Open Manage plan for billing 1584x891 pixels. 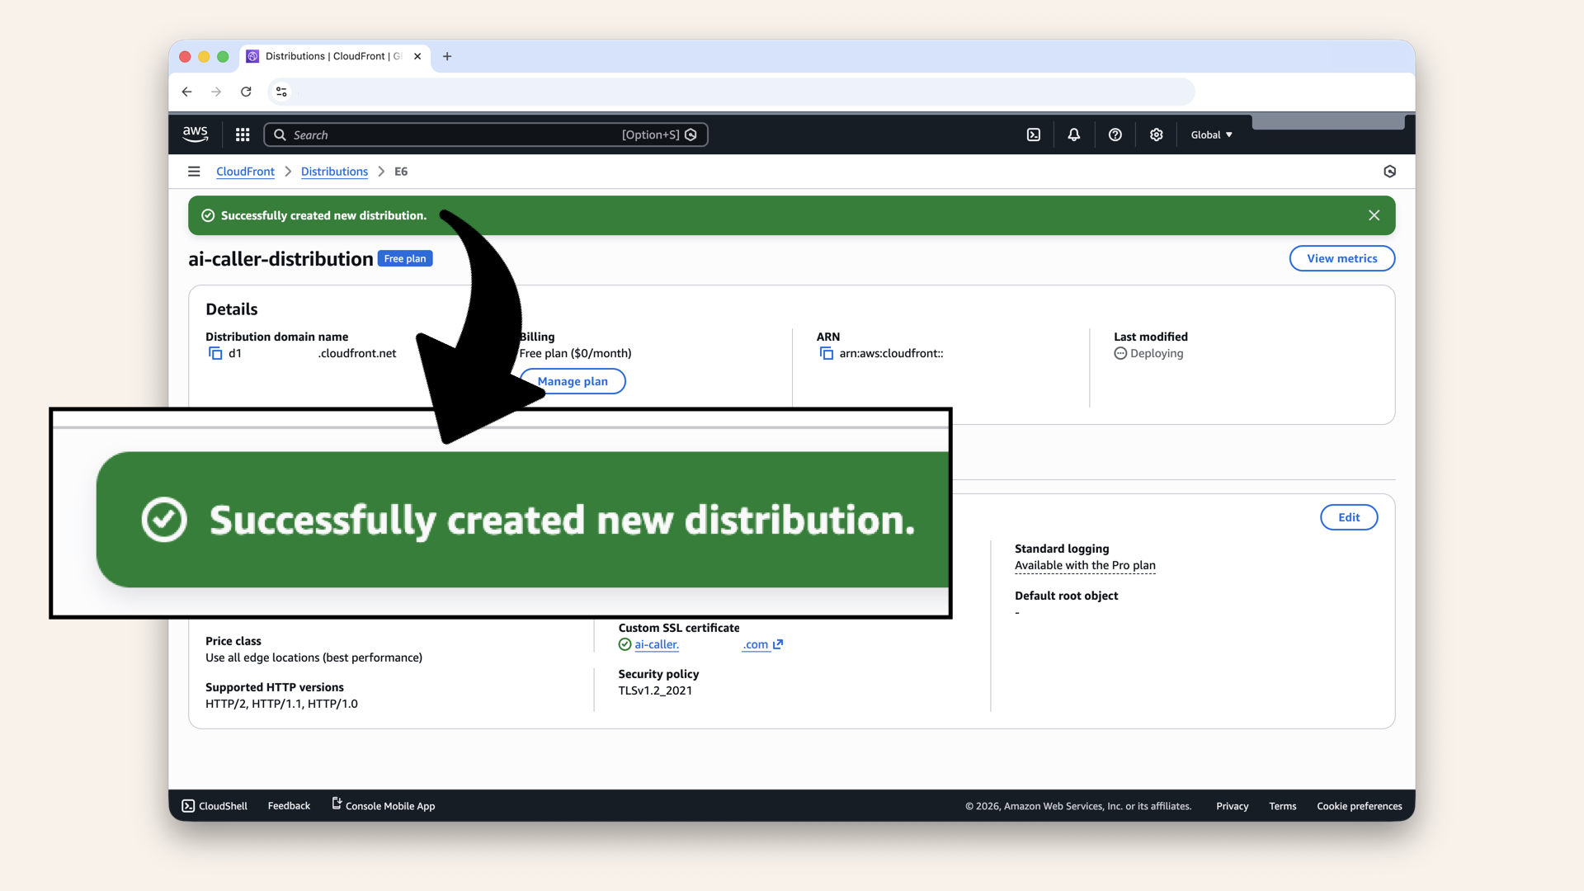(x=573, y=381)
